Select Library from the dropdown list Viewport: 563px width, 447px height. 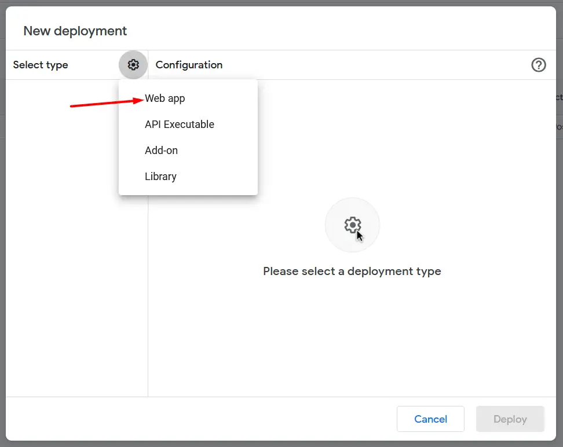click(161, 177)
